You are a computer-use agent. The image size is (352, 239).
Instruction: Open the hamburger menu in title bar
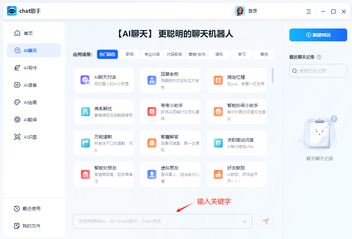click(309, 12)
